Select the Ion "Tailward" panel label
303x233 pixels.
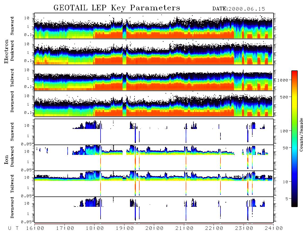point(12,184)
